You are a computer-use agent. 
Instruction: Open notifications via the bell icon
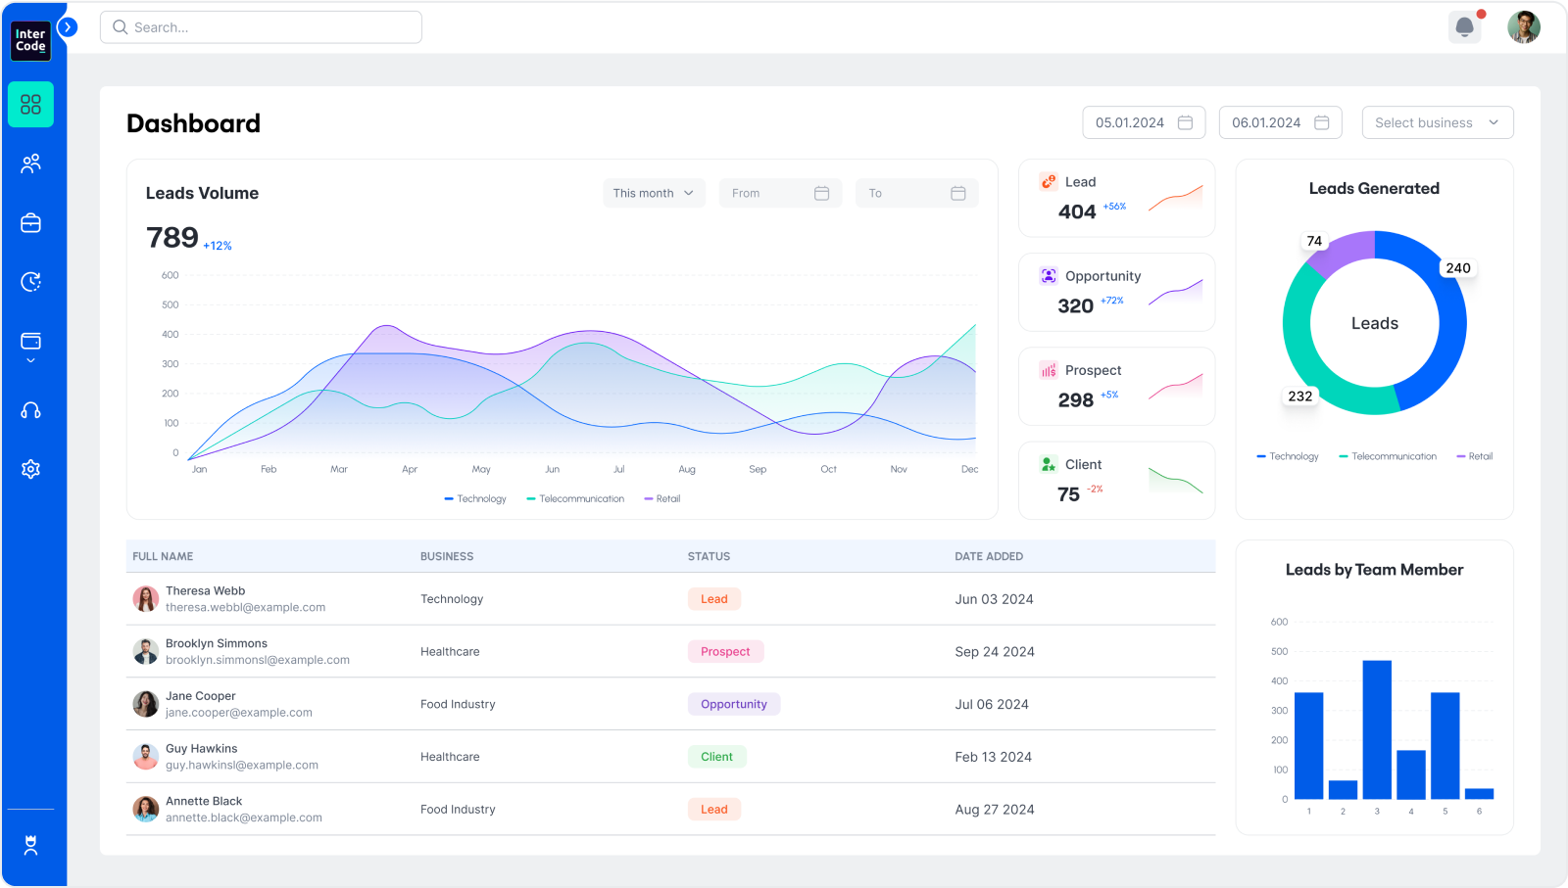pyautogui.click(x=1464, y=26)
